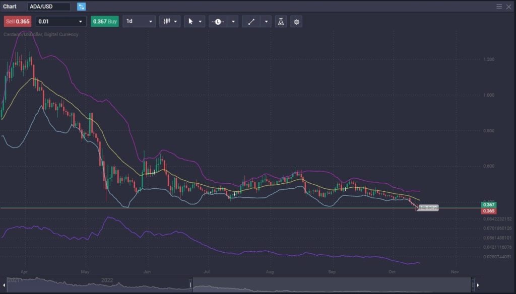Viewport: 516px width, 294px height.
Task: Click the Chart panel title
Action: [x=10, y=7]
